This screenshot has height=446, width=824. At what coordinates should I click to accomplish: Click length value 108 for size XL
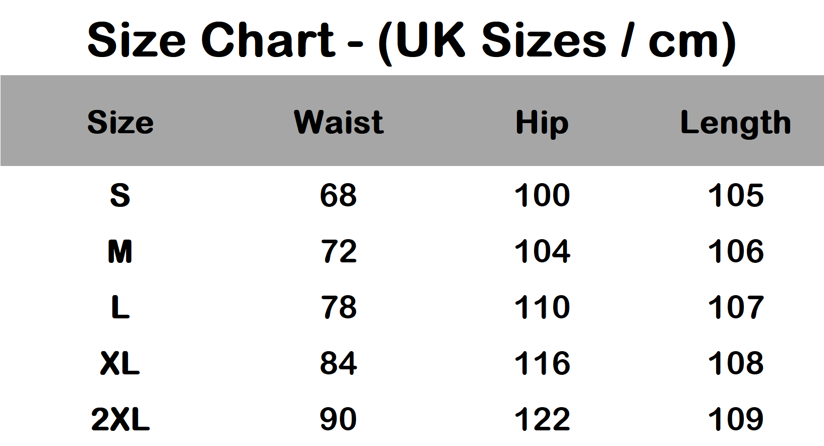coord(736,363)
